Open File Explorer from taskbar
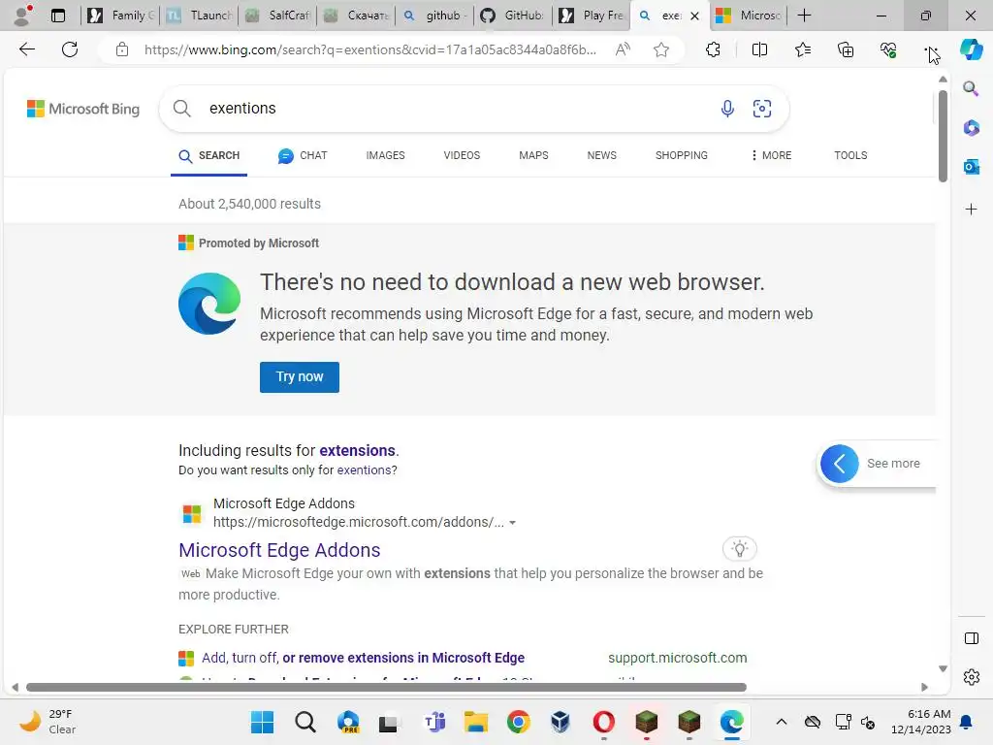The height and width of the screenshot is (745, 993). pyautogui.click(x=475, y=722)
